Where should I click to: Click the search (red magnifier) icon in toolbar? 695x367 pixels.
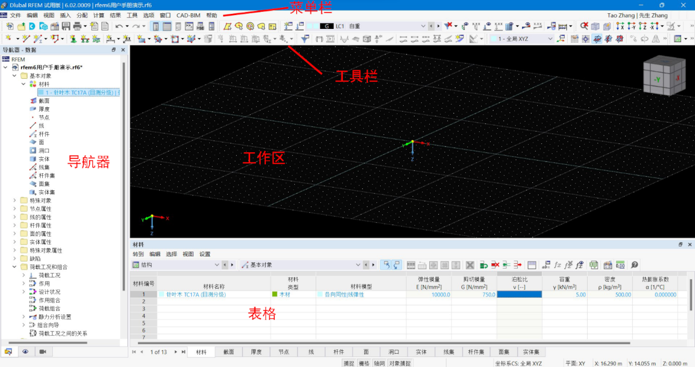pyautogui.click(x=584, y=26)
